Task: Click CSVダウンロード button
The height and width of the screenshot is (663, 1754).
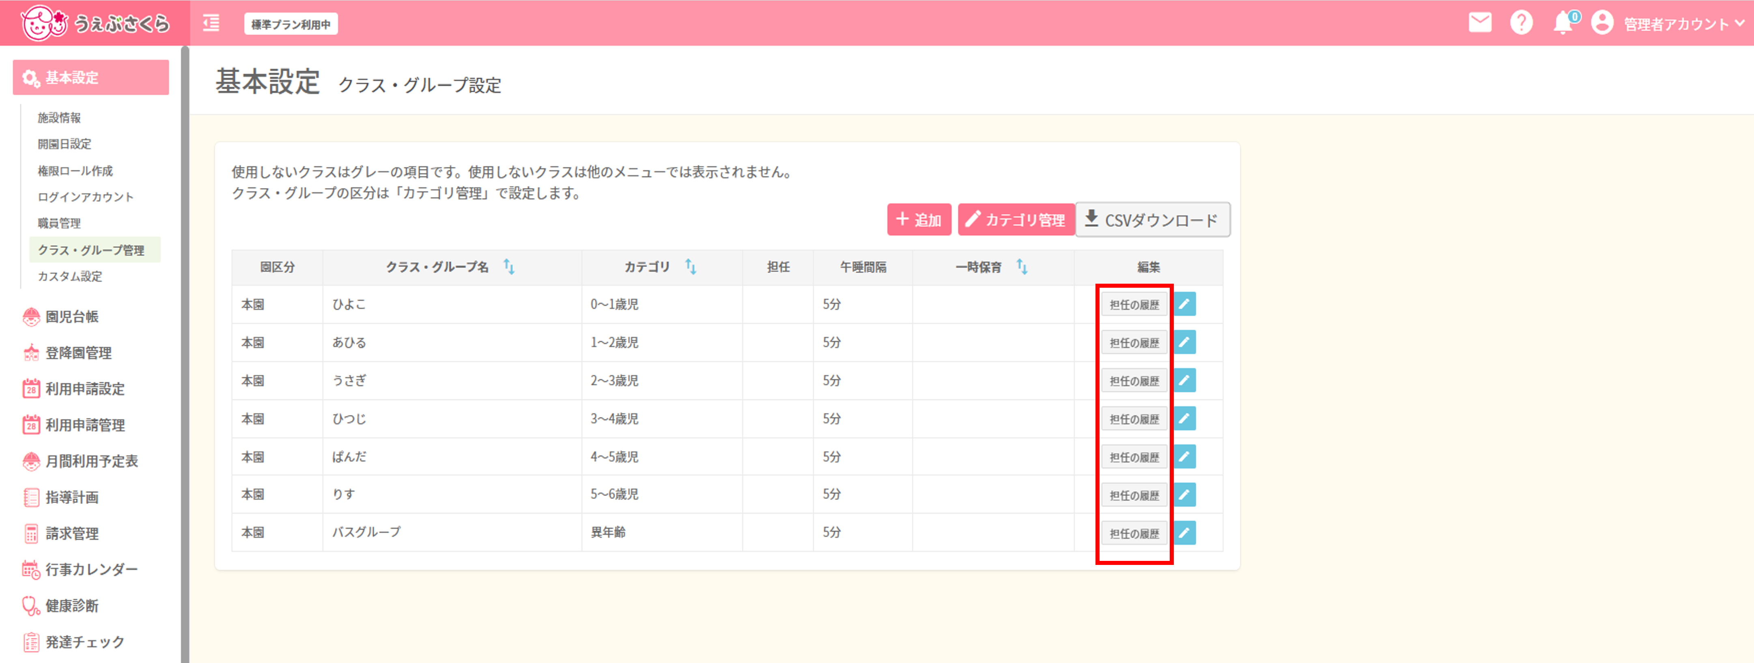Action: click(x=1152, y=220)
